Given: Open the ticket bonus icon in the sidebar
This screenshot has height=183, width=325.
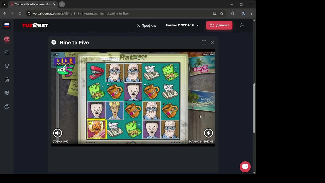Looking at the screenshot, I should [7, 52].
